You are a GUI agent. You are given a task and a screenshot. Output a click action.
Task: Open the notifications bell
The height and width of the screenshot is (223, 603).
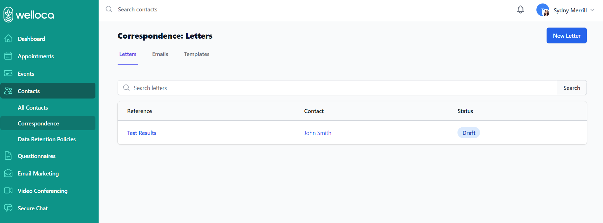pos(520,10)
